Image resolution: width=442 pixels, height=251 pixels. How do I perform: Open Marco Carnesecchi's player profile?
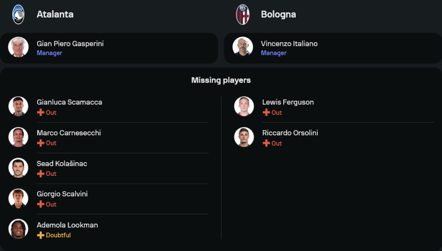pyautogui.click(x=69, y=133)
